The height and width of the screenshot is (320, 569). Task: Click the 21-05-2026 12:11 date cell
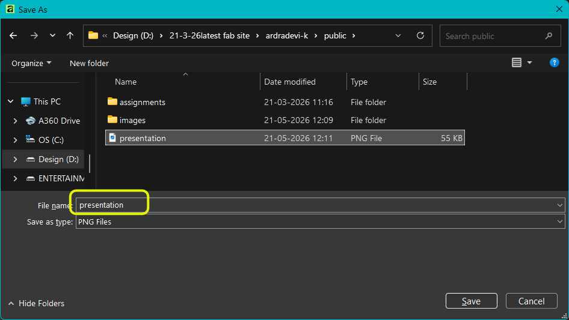click(x=298, y=138)
